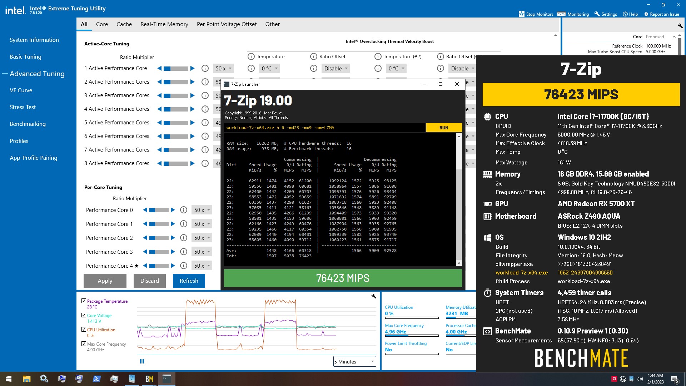
Task: Toggle Max Core Frequency checkbox
Action: (x=84, y=344)
